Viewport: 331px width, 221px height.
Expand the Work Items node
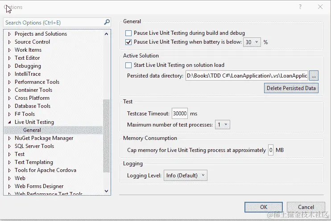click(x=9, y=50)
